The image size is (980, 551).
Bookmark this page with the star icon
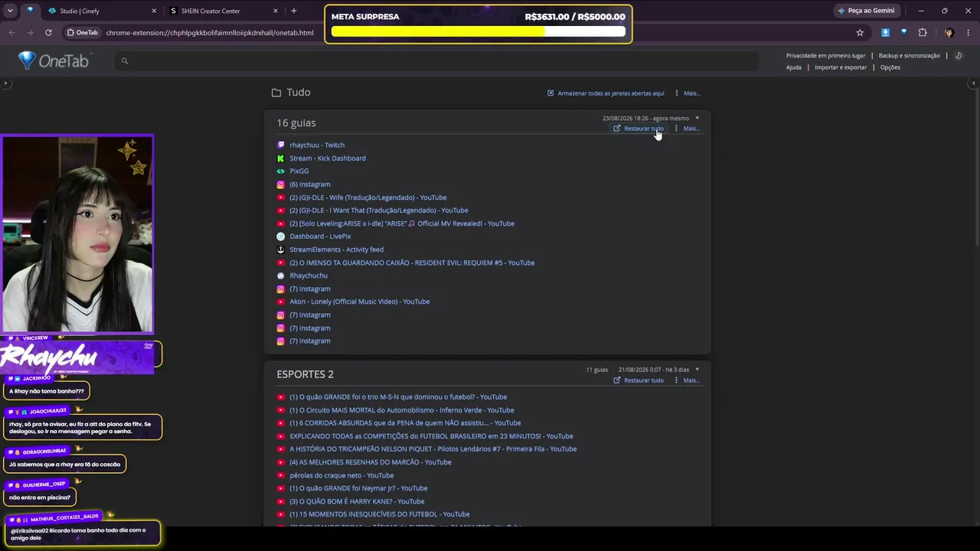(x=860, y=33)
